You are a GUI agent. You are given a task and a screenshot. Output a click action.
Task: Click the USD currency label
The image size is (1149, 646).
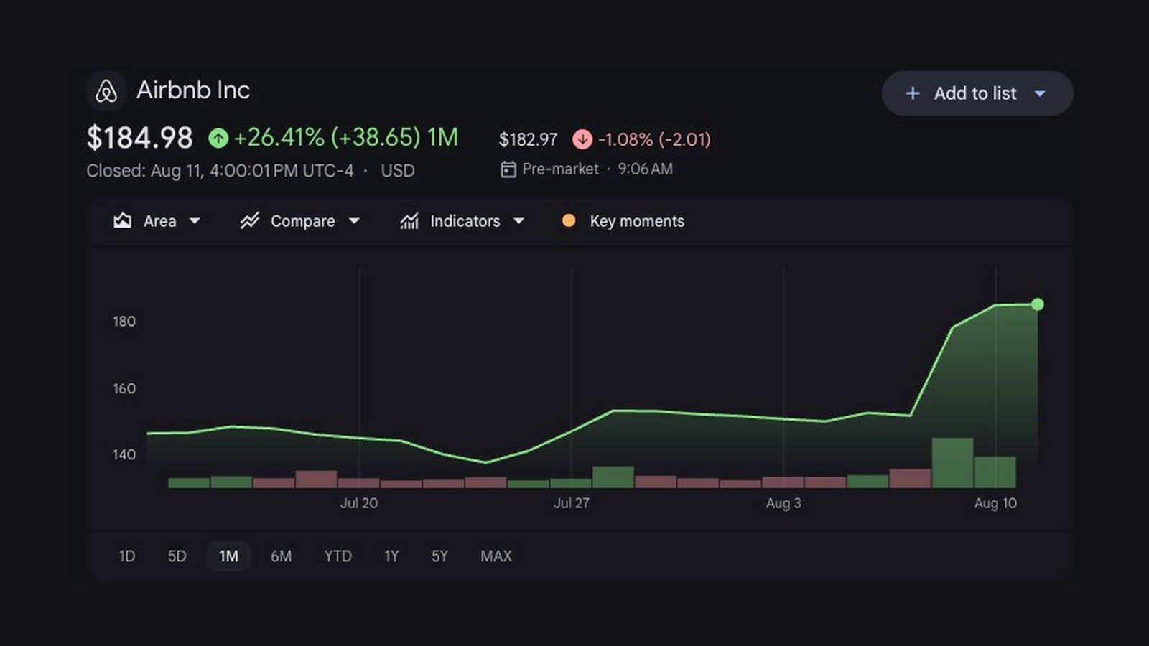point(398,171)
